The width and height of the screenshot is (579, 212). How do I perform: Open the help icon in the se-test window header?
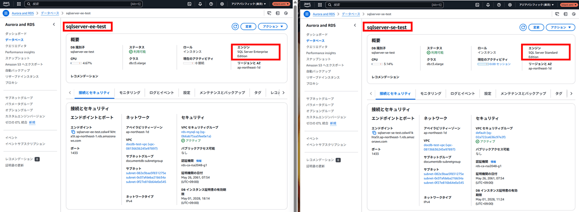click(x=499, y=5)
